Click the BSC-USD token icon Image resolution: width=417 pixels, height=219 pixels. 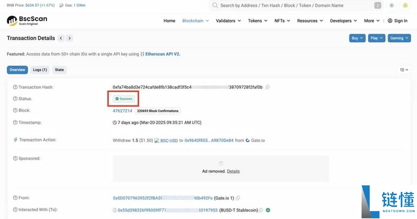coord(156,140)
